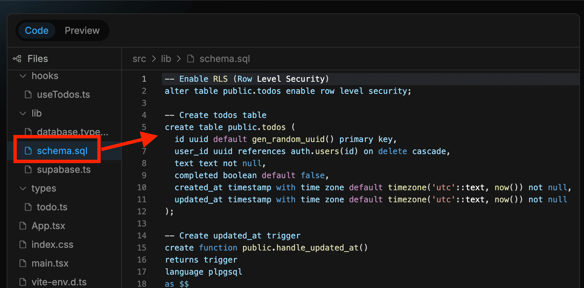Click the lib breadcrumb link
Viewport: 584px width, 288px height.
(166, 59)
